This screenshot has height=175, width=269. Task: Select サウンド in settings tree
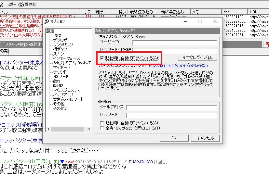(60, 72)
